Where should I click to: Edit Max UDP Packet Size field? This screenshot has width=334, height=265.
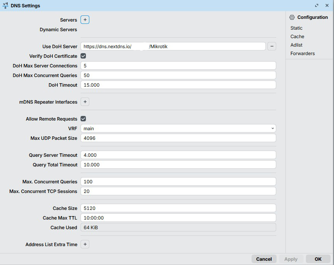click(178, 138)
